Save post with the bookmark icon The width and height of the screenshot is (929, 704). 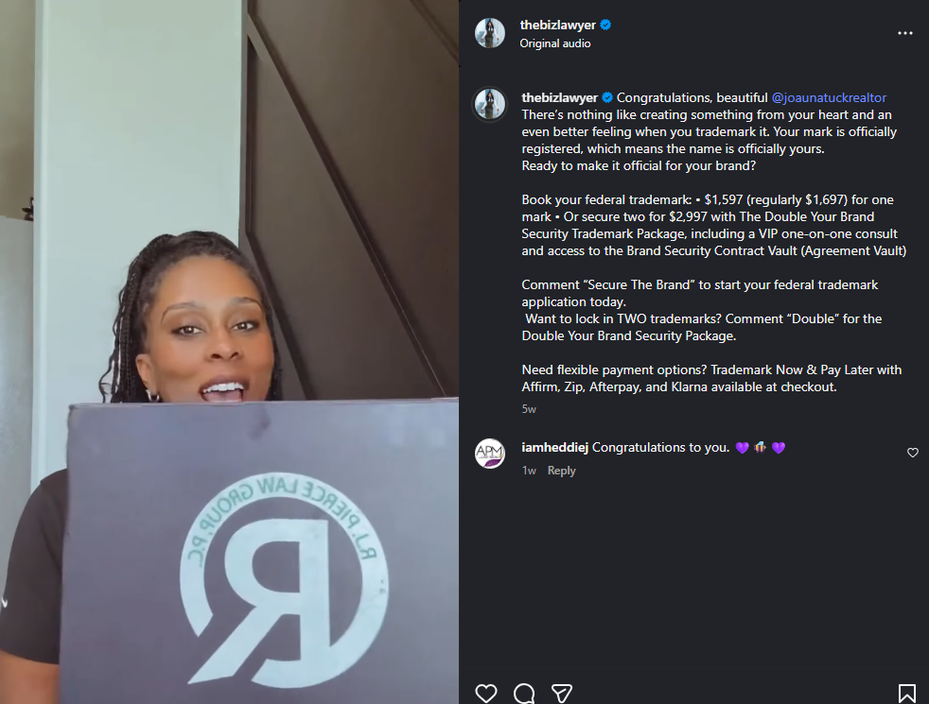[906, 693]
